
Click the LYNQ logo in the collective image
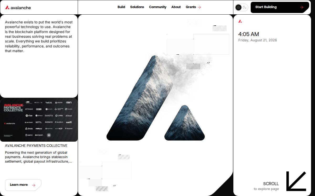point(59,116)
